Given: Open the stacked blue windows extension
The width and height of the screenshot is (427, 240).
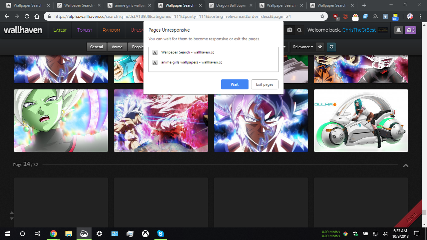Looking at the screenshot, I should [365, 16].
